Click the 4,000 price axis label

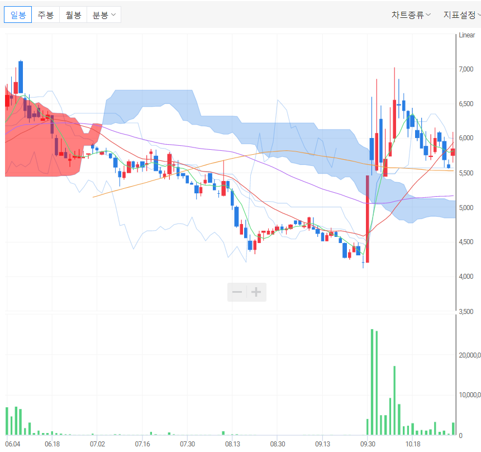point(466,277)
